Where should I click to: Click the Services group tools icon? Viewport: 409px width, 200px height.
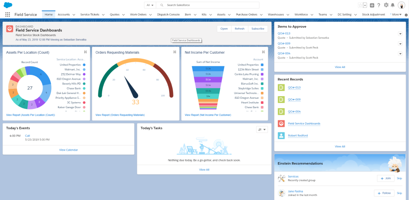pos(281,178)
